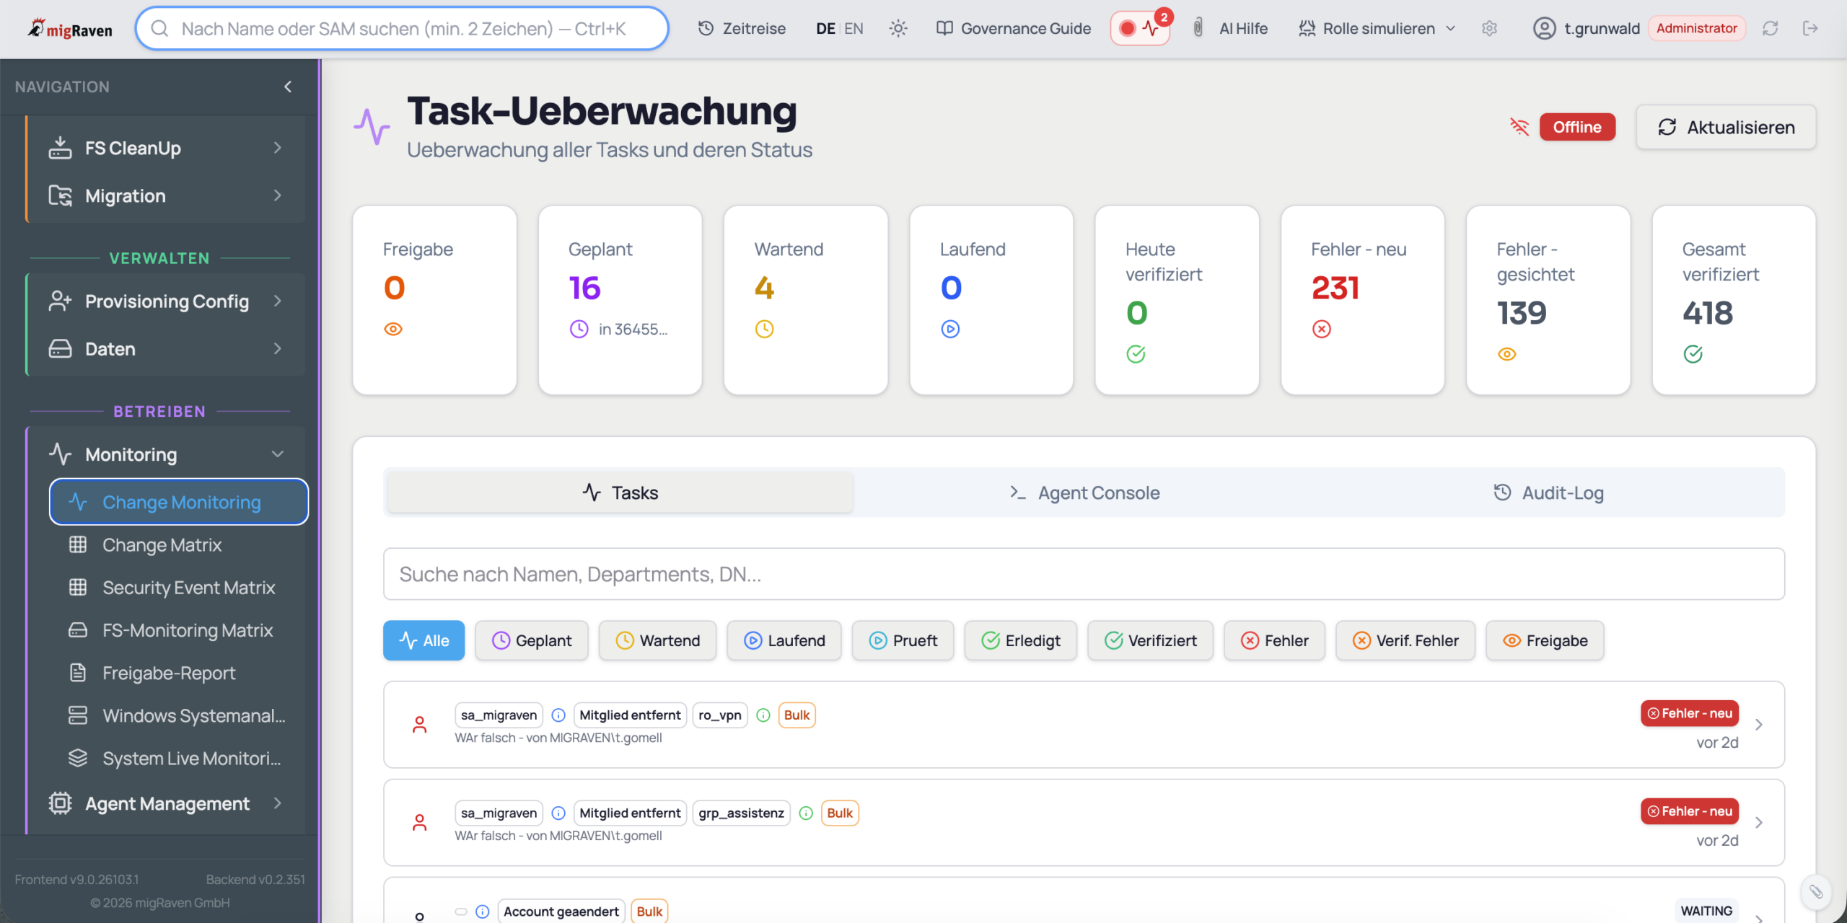Click info icon beside ro_vpn tag

763,715
